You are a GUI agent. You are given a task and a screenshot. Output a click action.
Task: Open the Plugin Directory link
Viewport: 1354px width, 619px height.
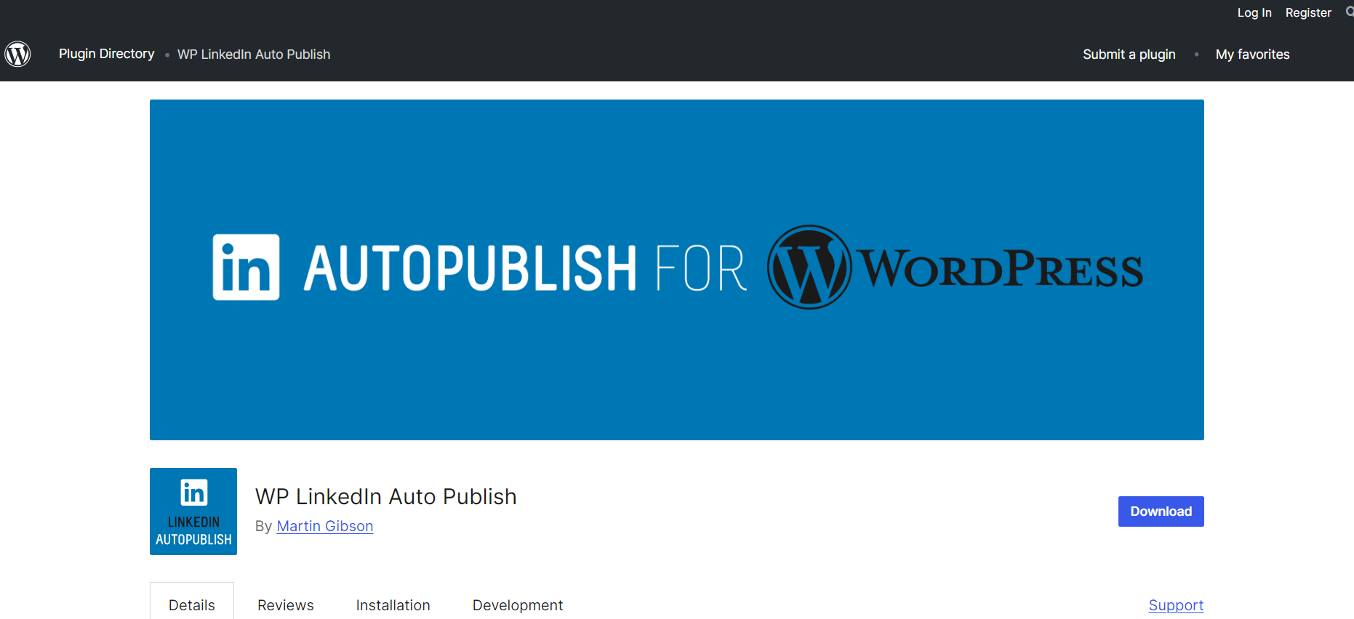click(x=107, y=54)
